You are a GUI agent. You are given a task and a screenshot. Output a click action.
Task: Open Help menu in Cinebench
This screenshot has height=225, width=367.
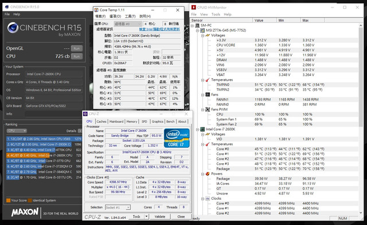coord(17,14)
